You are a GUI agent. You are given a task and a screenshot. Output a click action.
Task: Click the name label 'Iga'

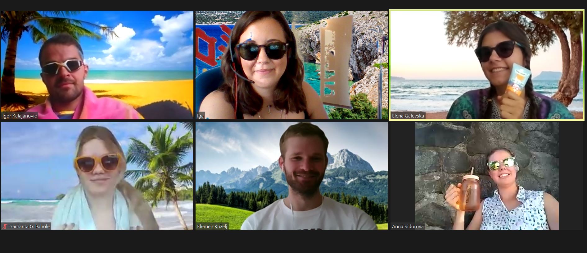pyautogui.click(x=200, y=116)
